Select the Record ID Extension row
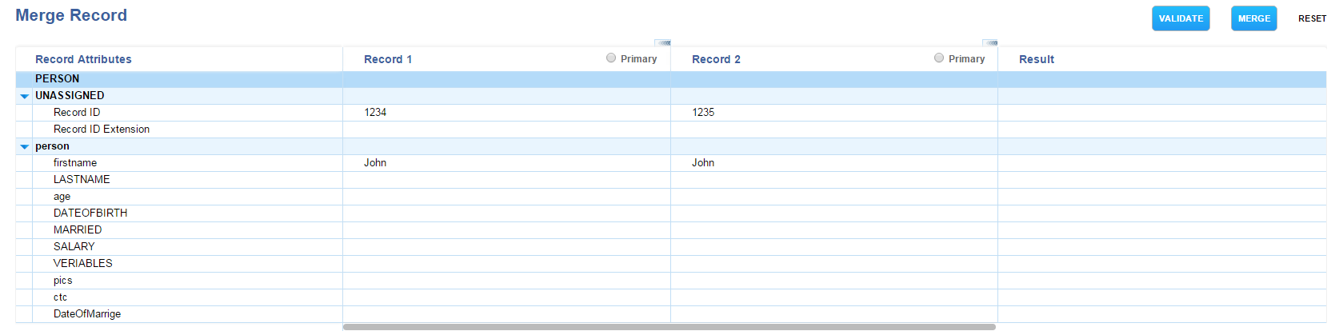Screen dimensions: 1331x335 [x=671, y=130]
